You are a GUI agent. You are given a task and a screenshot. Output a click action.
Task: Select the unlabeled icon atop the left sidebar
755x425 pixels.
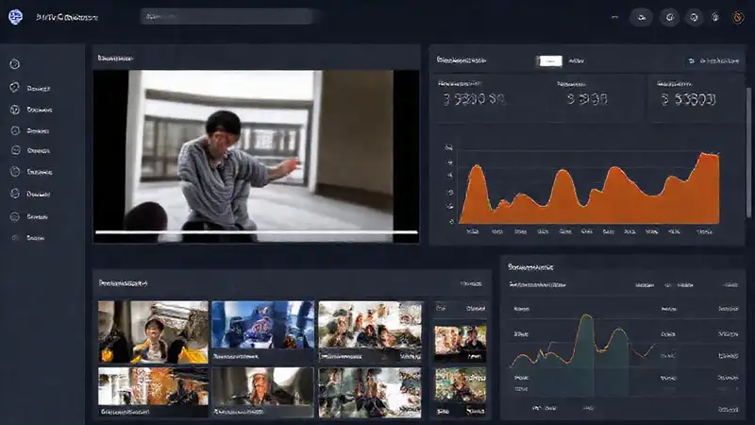(x=14, y=63)
